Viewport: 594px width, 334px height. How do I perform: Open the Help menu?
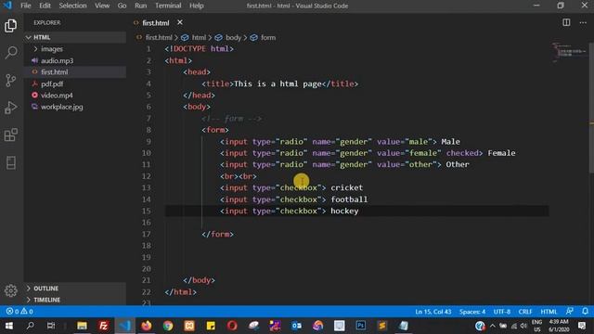tap(196, 6)
